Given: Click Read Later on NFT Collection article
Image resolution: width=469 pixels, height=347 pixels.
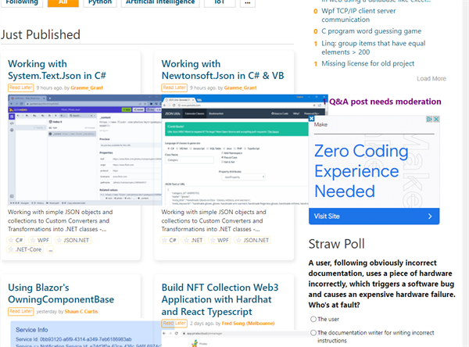Looking at the screenshot, I should [174, 324].
